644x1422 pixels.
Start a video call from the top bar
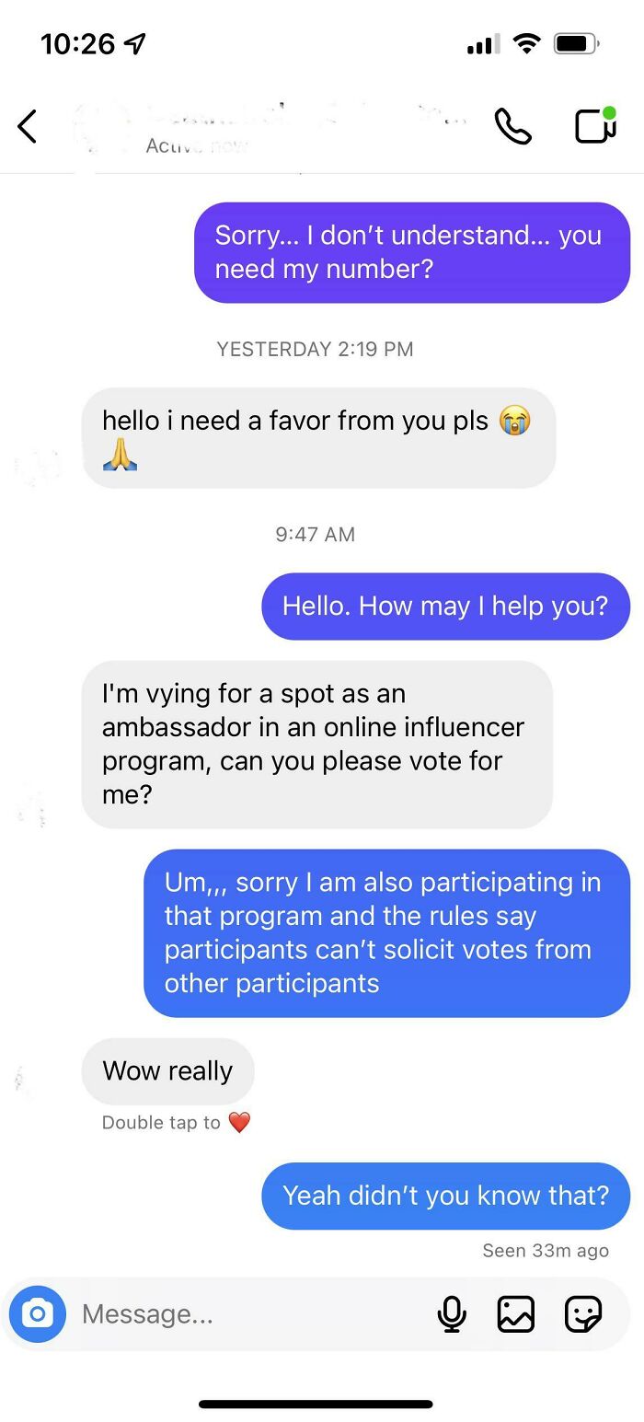point(594,129)
